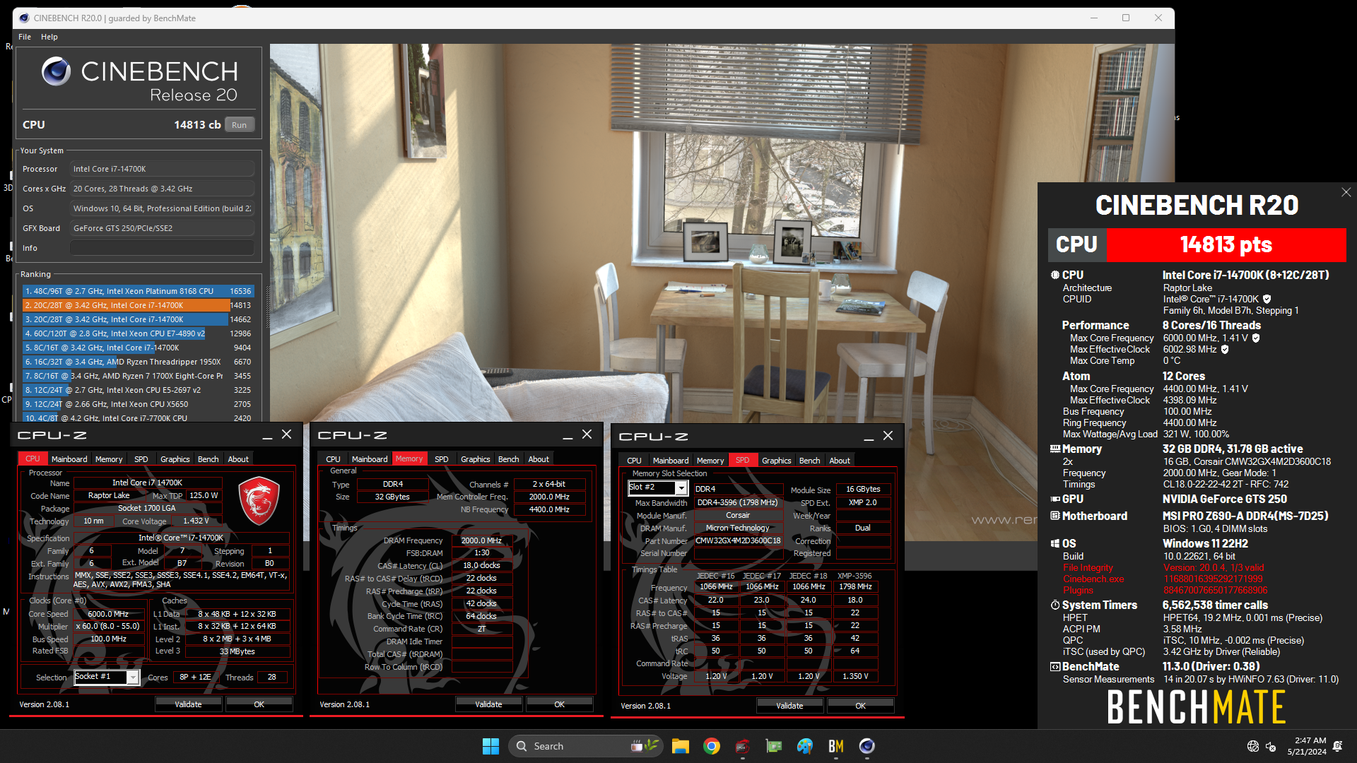Click the red 14813 pts score banner
Image resolution: width=1357 pixels, height=763 pixels.
[x=1226, y=244]
